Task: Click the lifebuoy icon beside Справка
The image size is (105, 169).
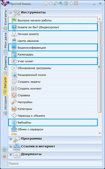Action: coord(14,95)
